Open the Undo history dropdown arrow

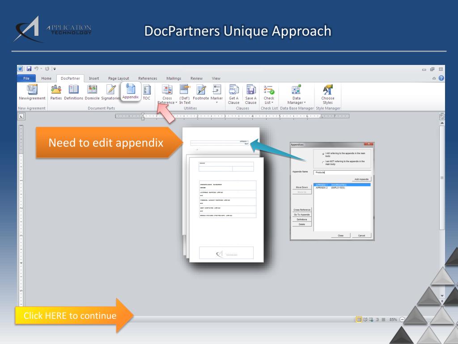(x=41, y=69)
